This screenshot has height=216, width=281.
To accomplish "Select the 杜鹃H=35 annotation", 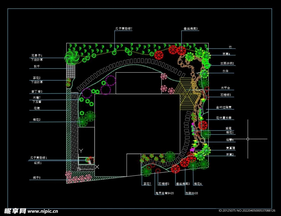I will tap(192, 193).
